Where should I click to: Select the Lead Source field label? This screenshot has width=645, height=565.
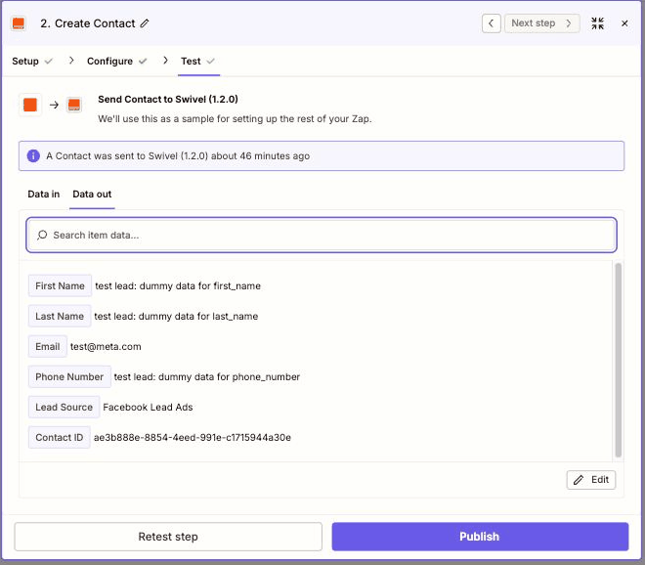point(64,408)
